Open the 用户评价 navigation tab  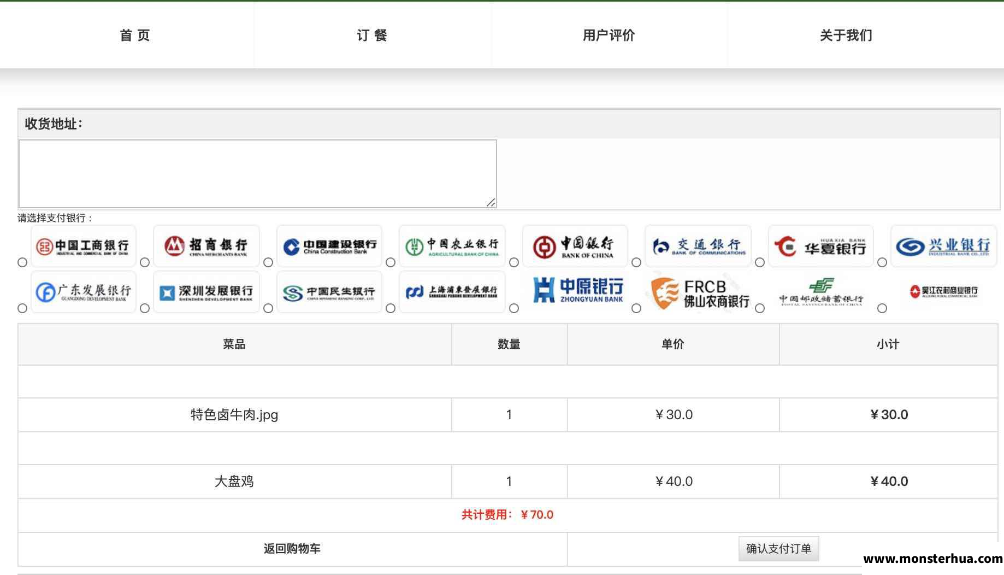point(609,36)
